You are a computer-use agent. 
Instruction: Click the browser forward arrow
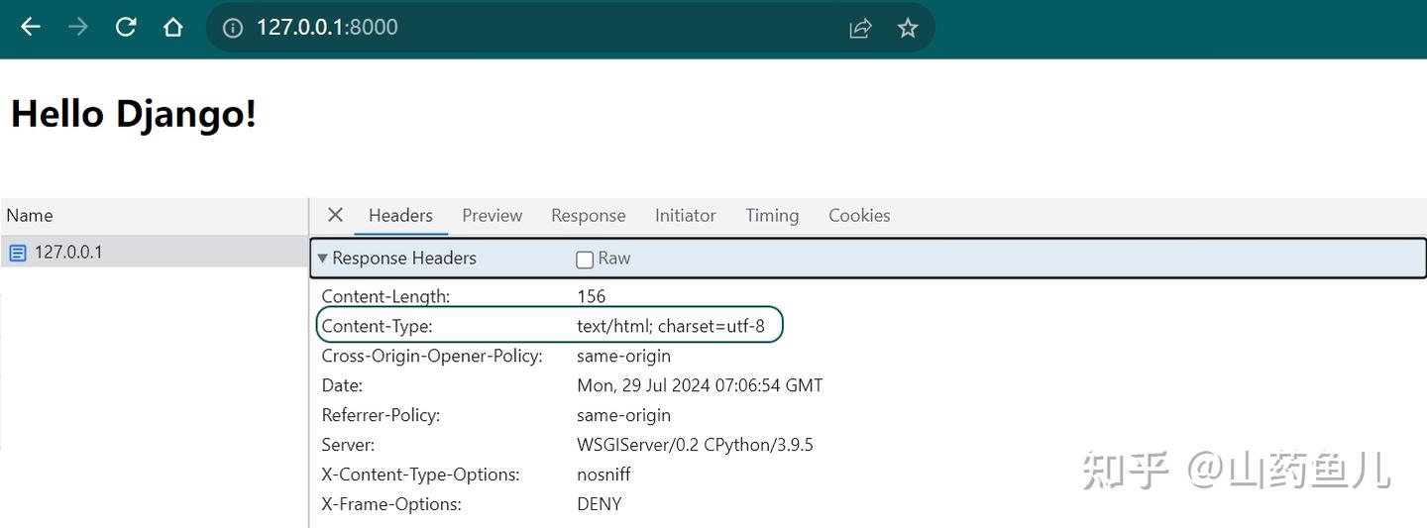[x=77, y=28]
